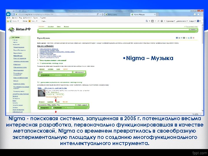Click the magnifier search icon in address bar
208x156 pixels.
(98, 14)
